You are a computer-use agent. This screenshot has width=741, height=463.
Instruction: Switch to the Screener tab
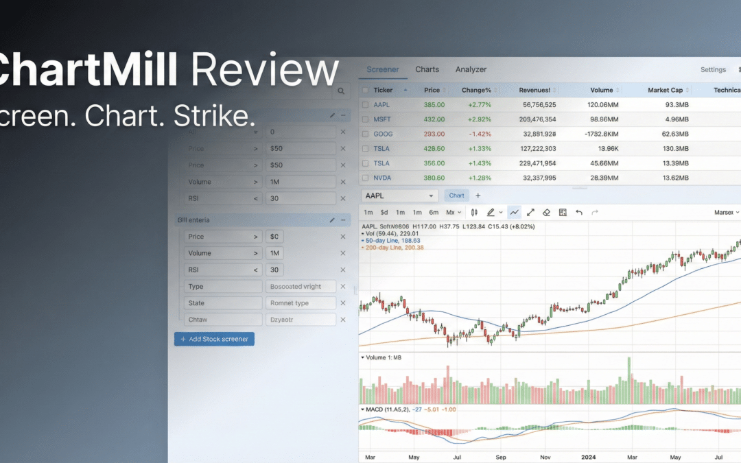point(383,69)
